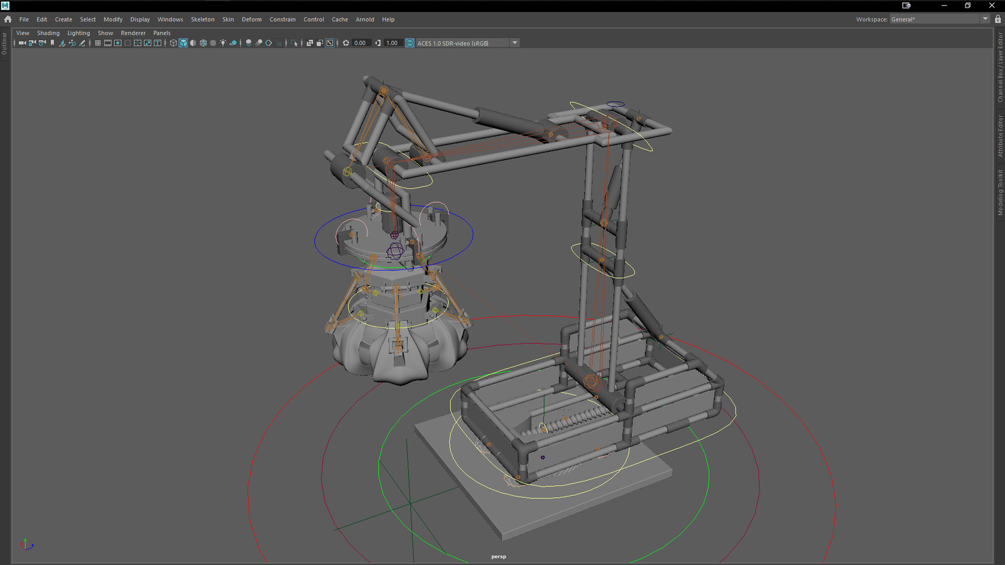1005x565 pixels.
Task: Open the File menu
Action: coord(24,19)
